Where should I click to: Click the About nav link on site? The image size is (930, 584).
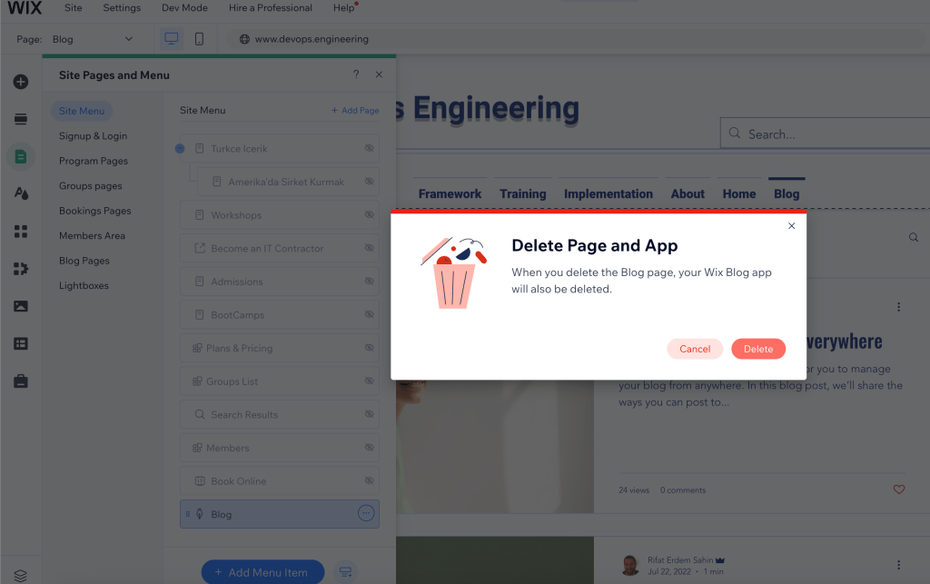[688, 193]
